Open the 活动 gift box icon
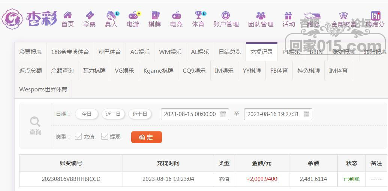Image resolution: width=388 pixels, height=191 pixels. click(288, 16)
